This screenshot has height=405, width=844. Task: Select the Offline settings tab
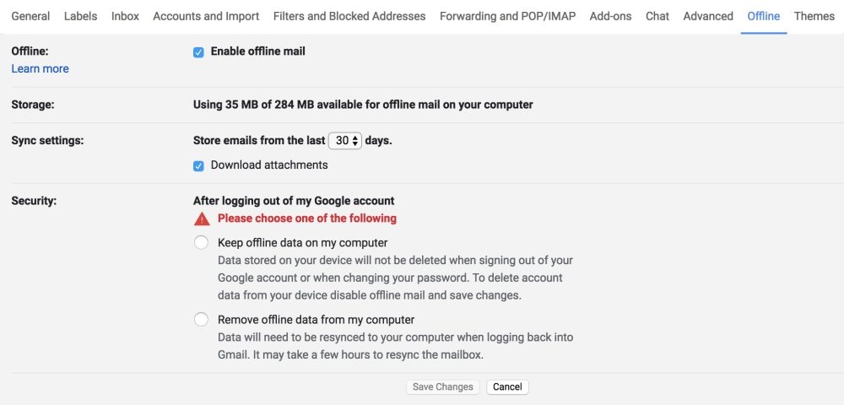(x=764, y=16)
